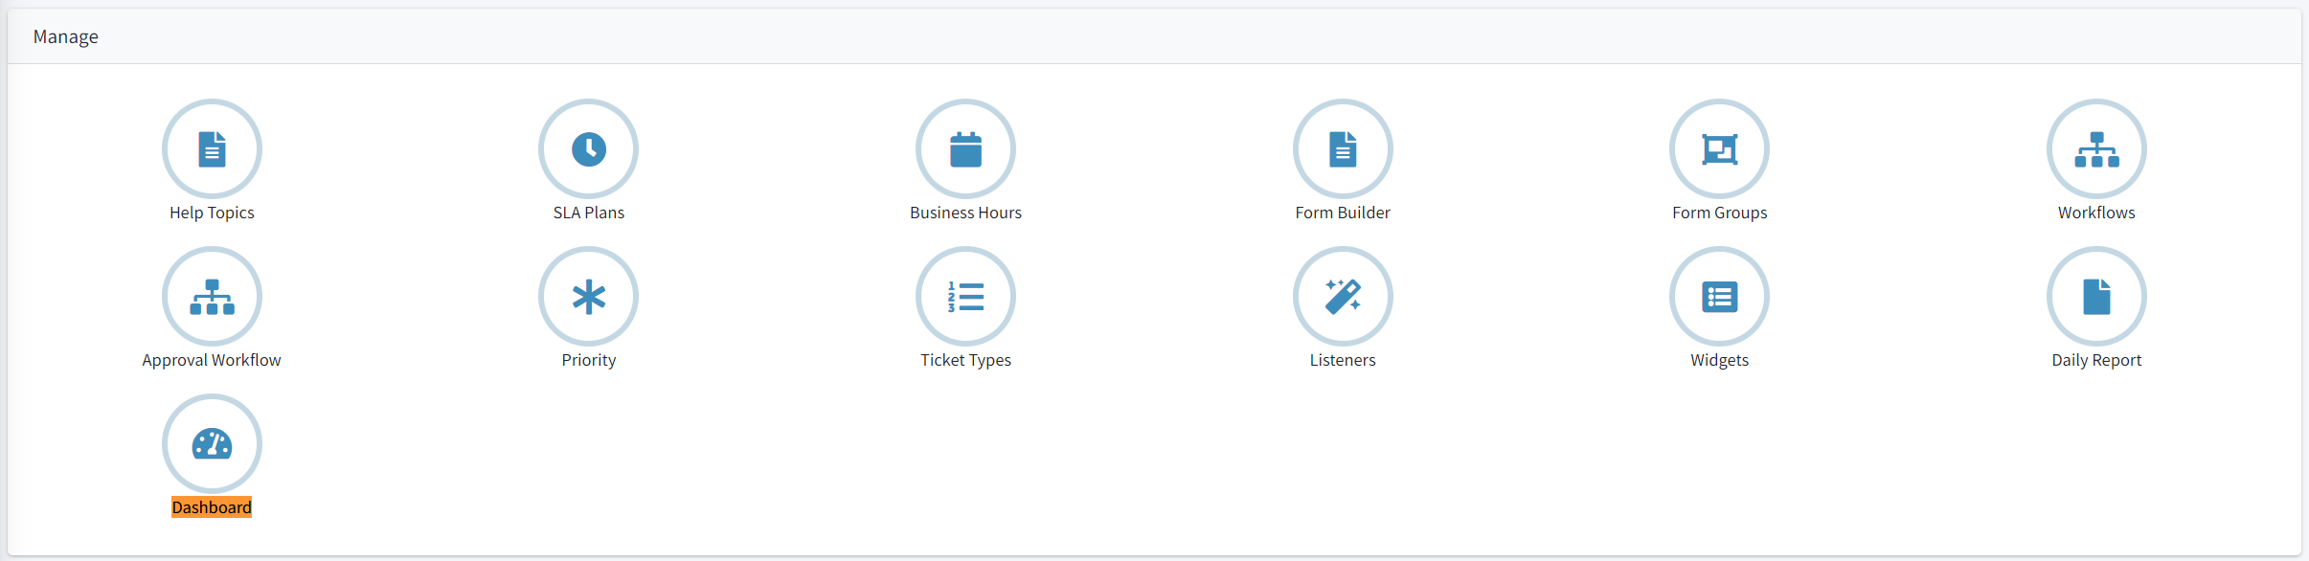The image size is (2309, 561).
Task: Click the Priority asterisk icon
Action: click(588, 297)
